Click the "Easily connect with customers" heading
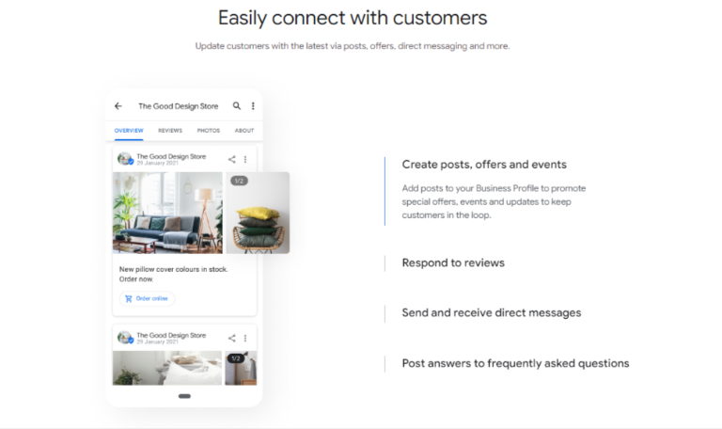The height and width of the screenshot is (429, 722). [x=353, y=18]
